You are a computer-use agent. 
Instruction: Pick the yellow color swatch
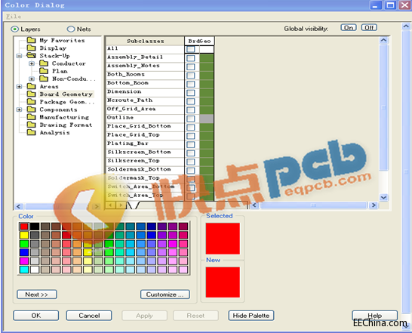(x=24, y=235)
